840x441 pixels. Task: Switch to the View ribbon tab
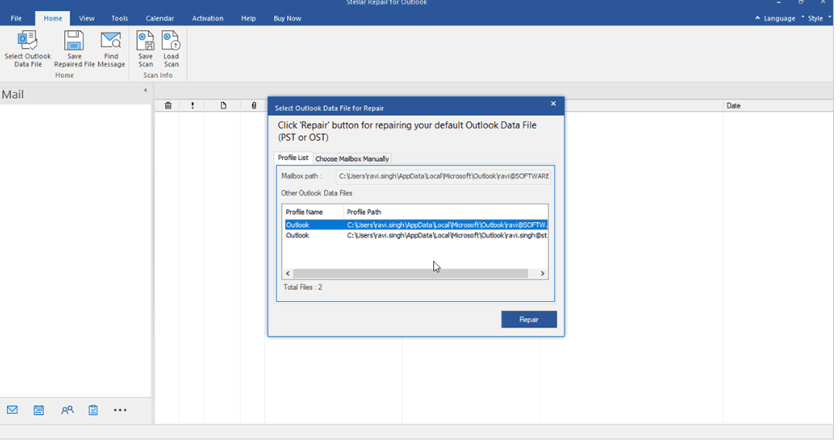[x=87, y=19]
